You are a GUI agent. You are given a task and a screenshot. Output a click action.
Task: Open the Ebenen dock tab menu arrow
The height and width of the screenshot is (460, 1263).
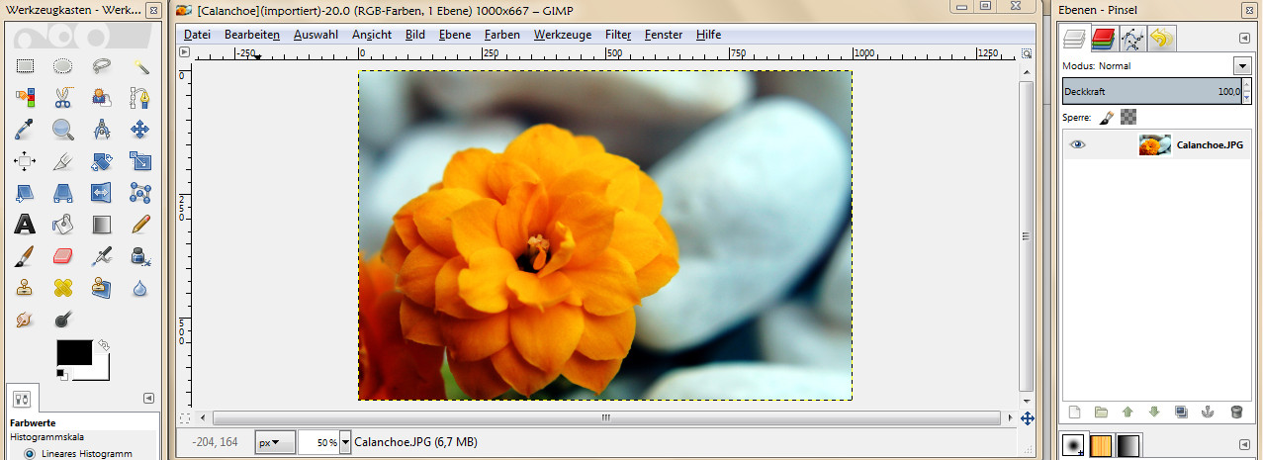click(x=1244, y=39)
